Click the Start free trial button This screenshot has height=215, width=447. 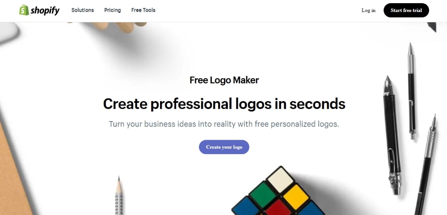click(406, 10)
